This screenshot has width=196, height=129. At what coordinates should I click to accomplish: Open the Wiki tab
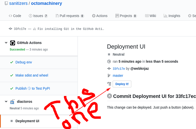151,16
